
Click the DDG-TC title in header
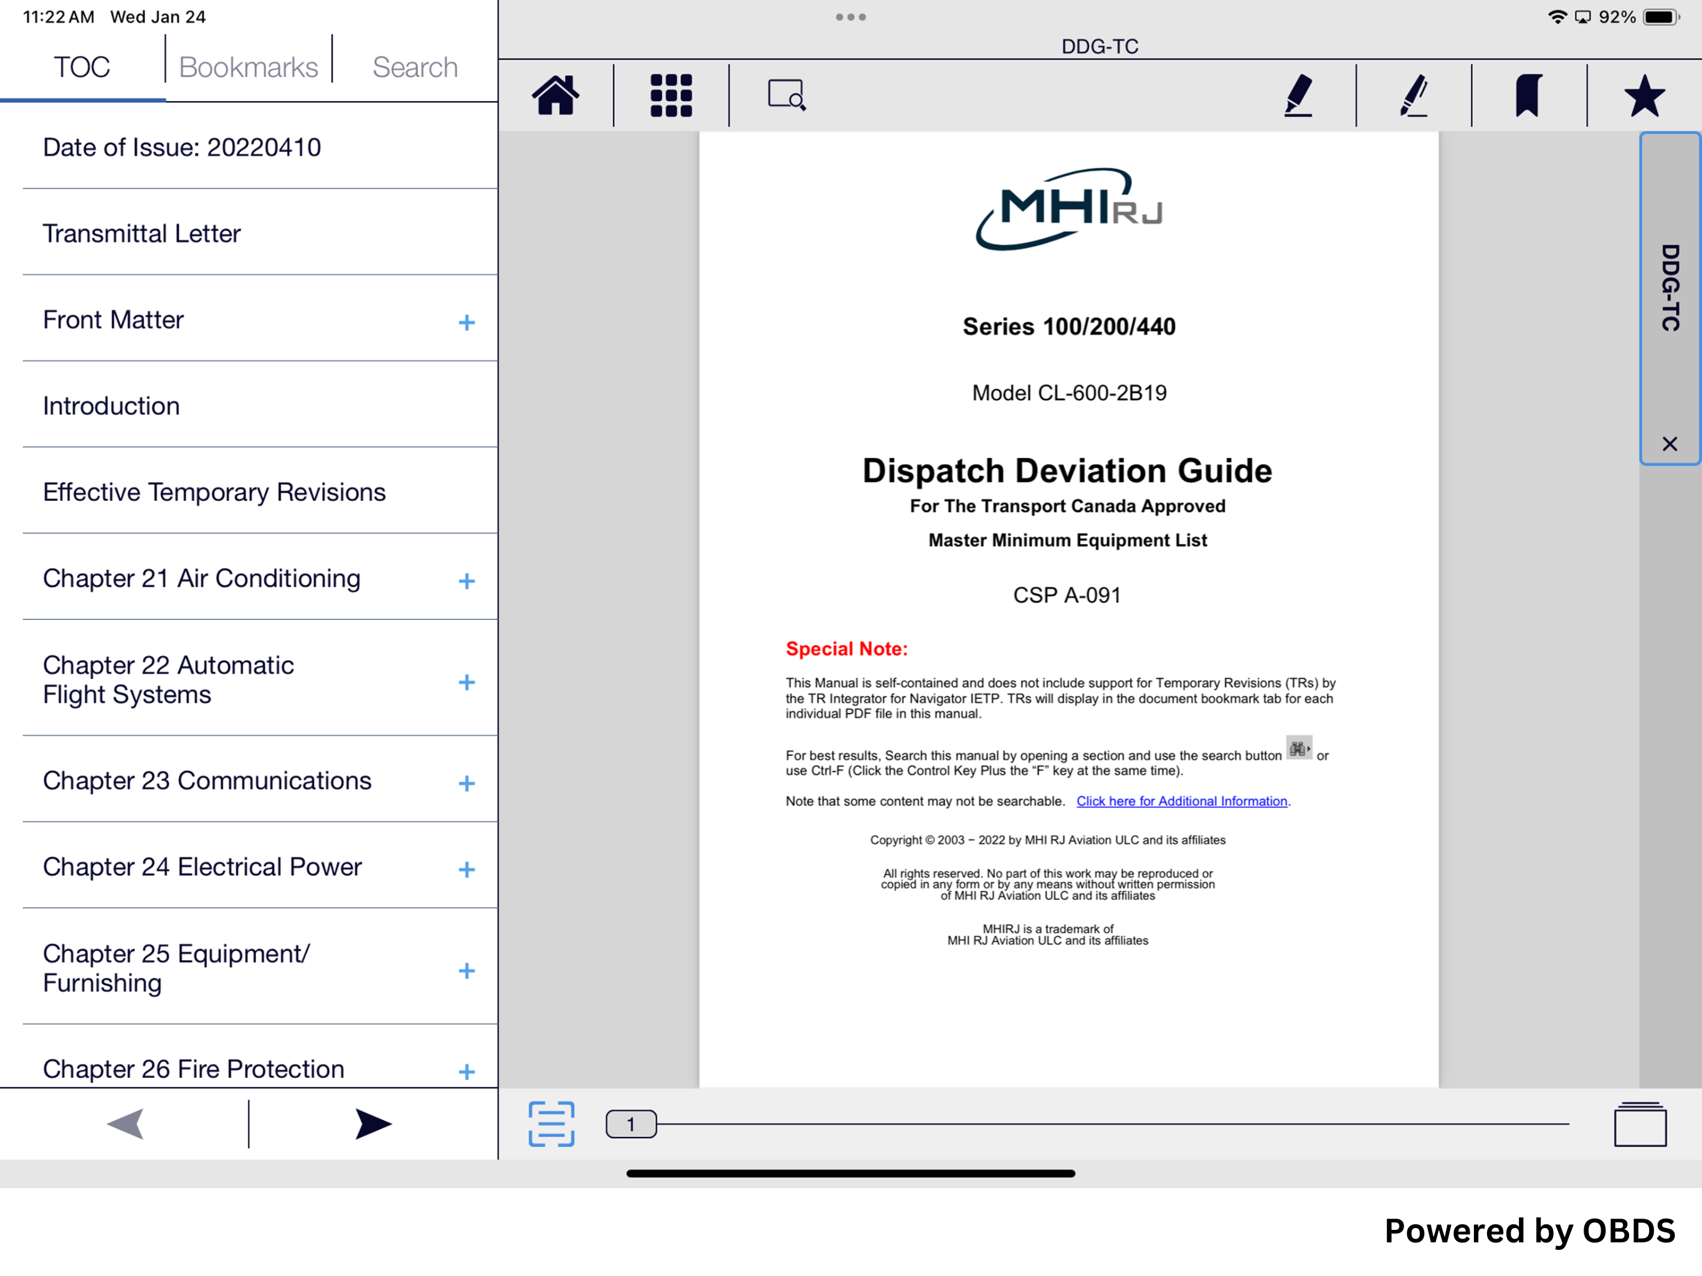coord(1100,46)
